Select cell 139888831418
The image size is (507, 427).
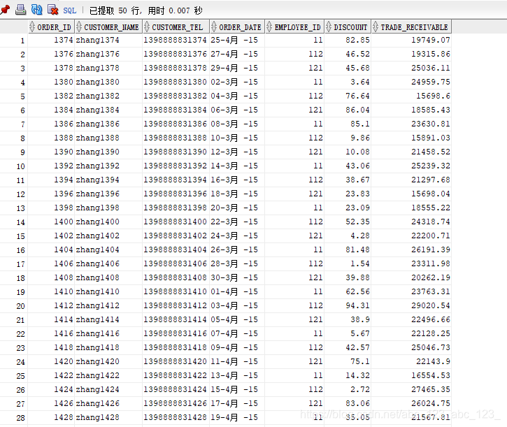pos(175,347)
